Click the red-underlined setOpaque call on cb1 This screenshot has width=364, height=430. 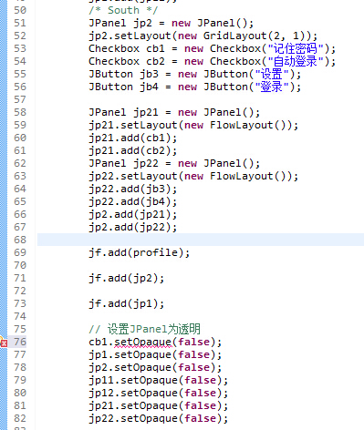pos(143,343)
